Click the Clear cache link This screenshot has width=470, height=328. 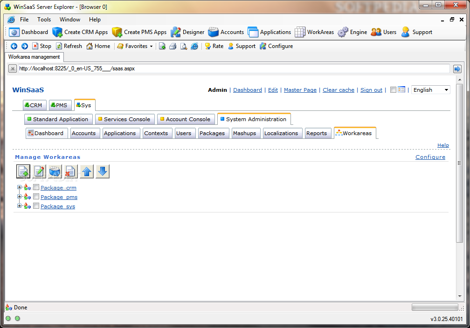pos(339,90)
